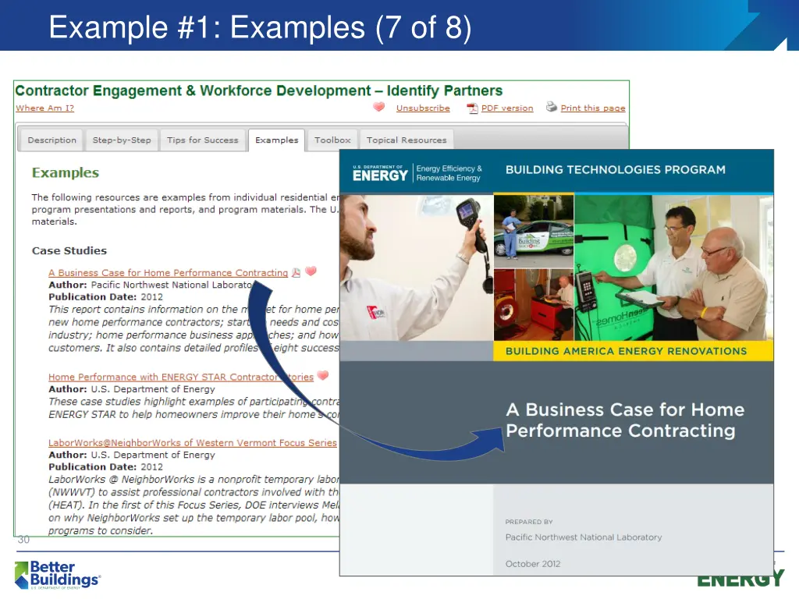Select the Examples tab
This screenshot has width=799, height=599.
pyautogui.click(x=277, y=140)
